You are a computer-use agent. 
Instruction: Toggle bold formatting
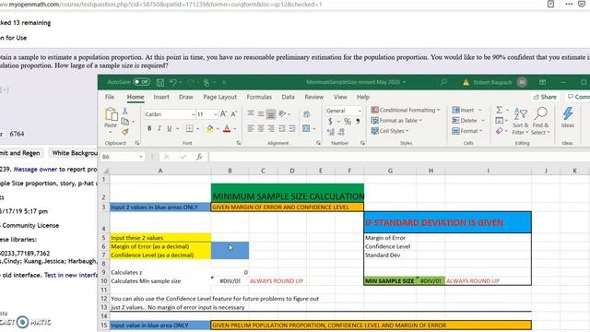[x=149, y=129]
